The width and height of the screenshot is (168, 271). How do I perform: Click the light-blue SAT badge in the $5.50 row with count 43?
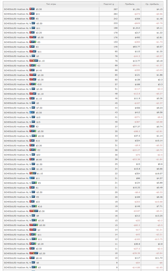point(32,112)
